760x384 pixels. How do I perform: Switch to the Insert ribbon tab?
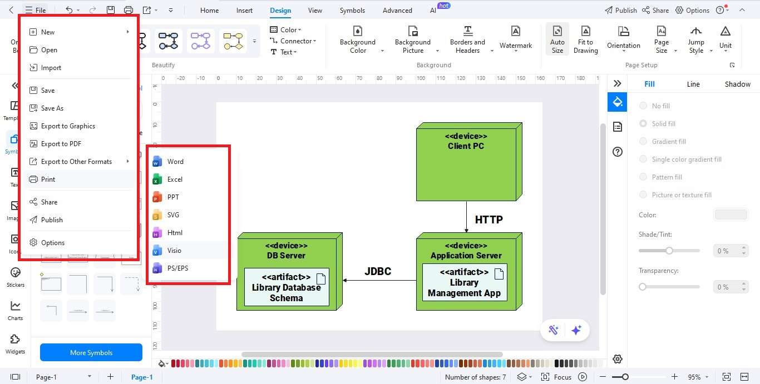244,10
